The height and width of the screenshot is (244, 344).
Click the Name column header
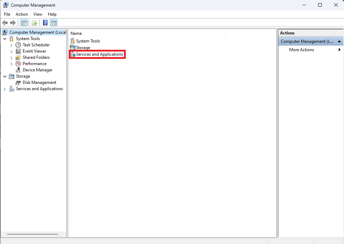147,33
